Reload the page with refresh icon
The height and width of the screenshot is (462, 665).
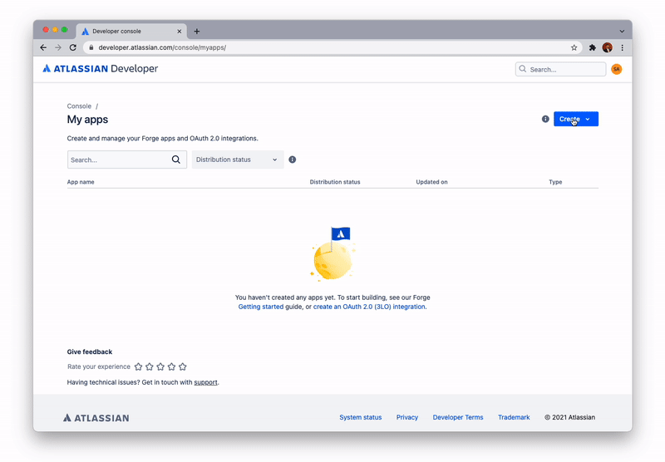click(x=73, y=47)
